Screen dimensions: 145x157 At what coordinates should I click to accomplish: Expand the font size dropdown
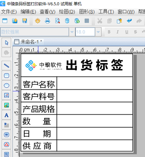98,32
